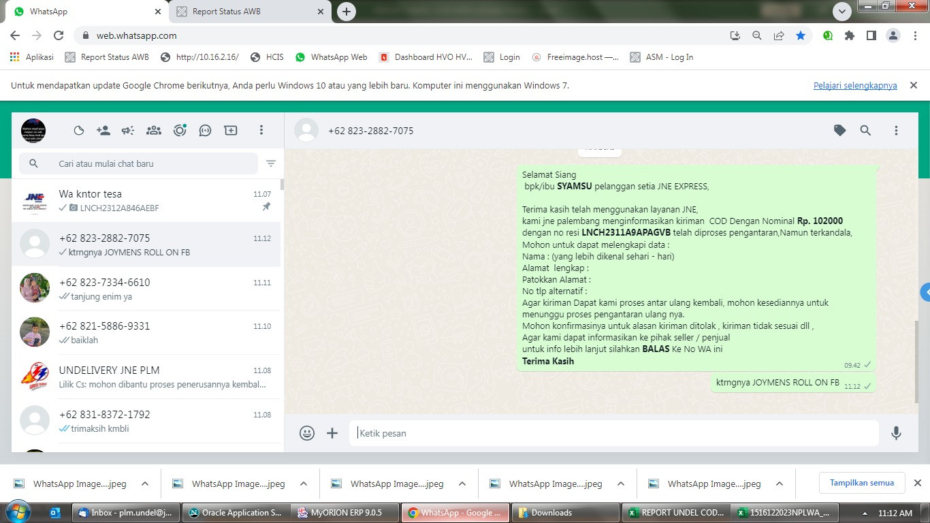Open a new browser tab
The image size is (930, 523).
(x=347, y=12)
